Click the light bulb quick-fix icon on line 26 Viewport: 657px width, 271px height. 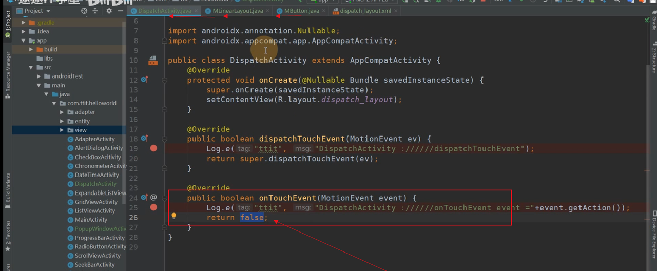pyautogui.click(x=173, y=216)
